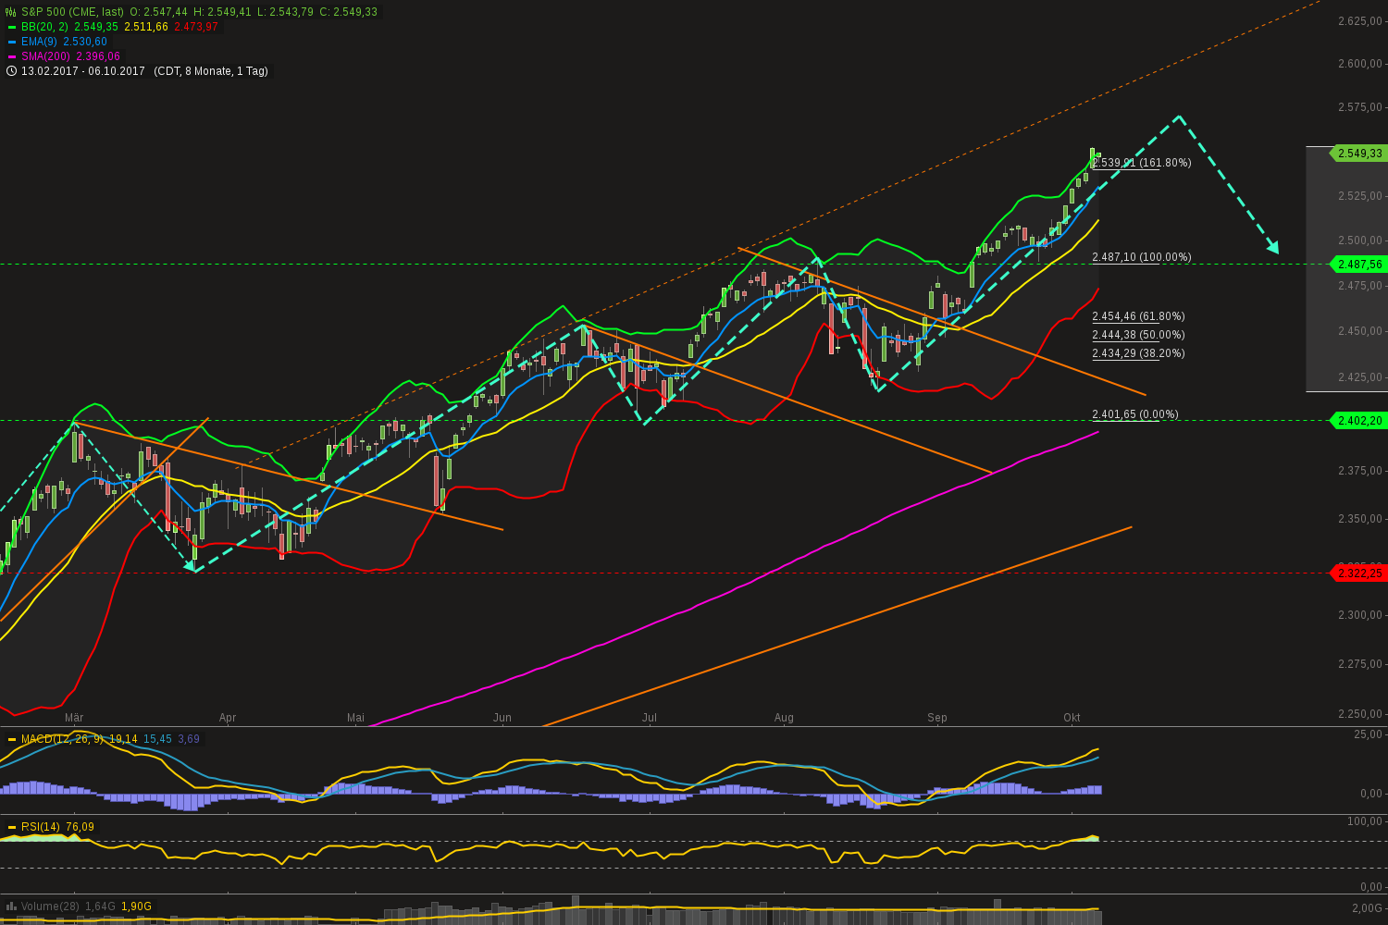
Task: Click the 2.600,00 price axis label
Action: [x=1360, y=64]
